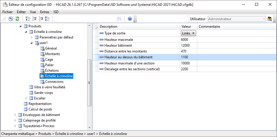Click the binoculars search icon
The height and width of the screenshot is (137, 277).
(118, 19)
